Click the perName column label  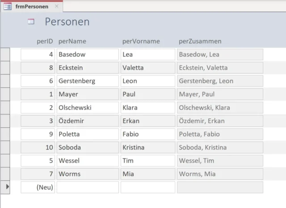[x=72, y=42]
